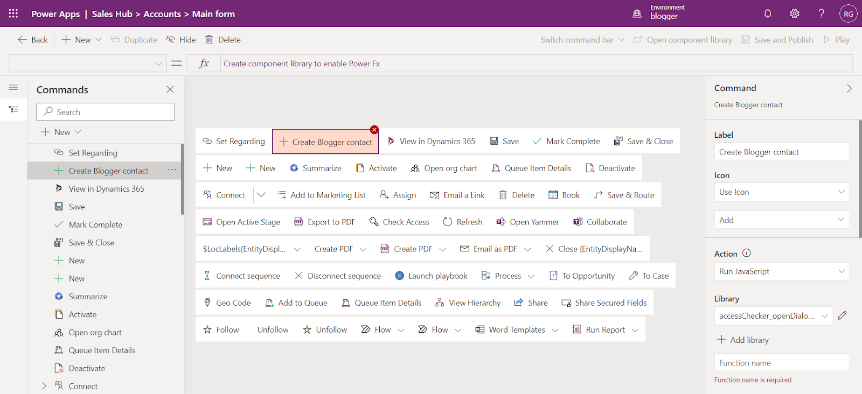Screen dimensions: 862x394
Task: Click the Commands search box
Action: (106, 112)
